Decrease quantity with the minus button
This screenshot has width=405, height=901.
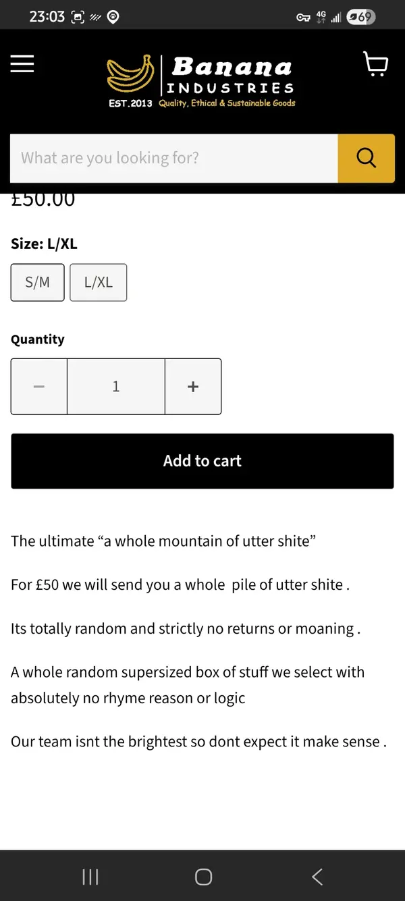(39, 386)
